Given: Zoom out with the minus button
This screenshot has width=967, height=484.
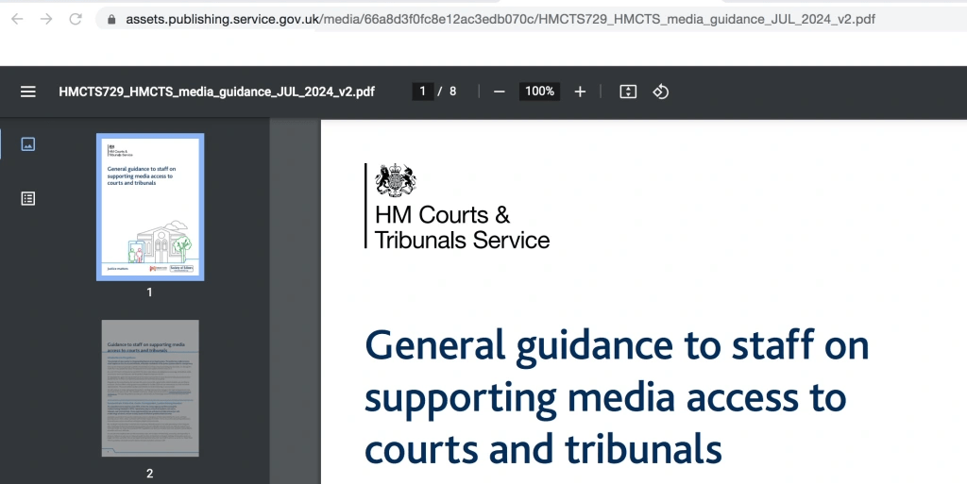Looking at the screenshot, I should (500, 92).
